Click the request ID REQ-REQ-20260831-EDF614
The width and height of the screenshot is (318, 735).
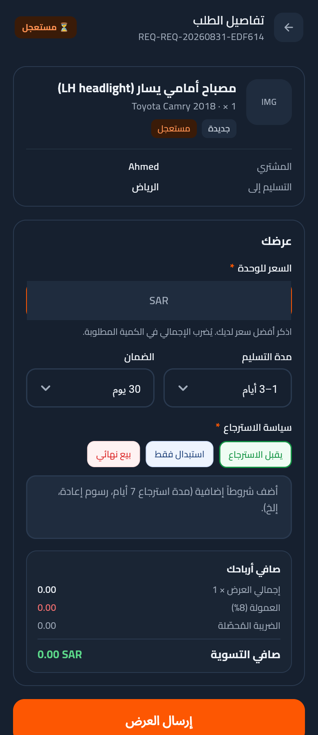201,37
